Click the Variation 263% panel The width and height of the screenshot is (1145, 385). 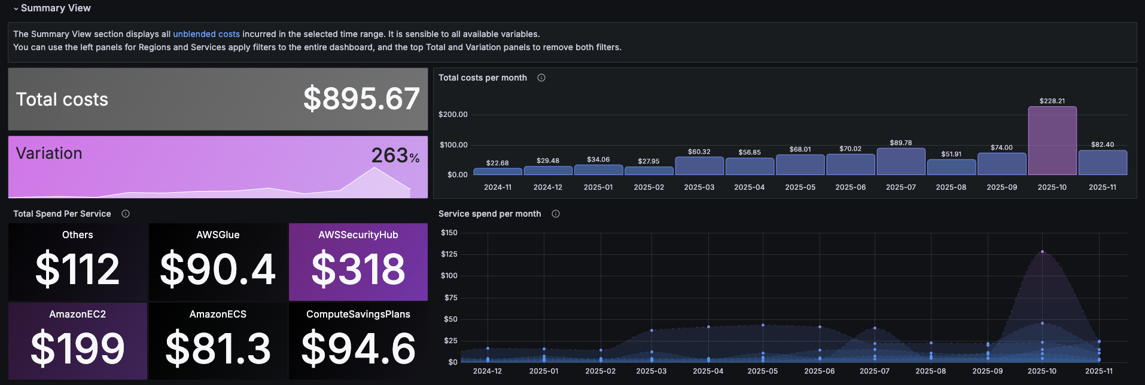218,167
